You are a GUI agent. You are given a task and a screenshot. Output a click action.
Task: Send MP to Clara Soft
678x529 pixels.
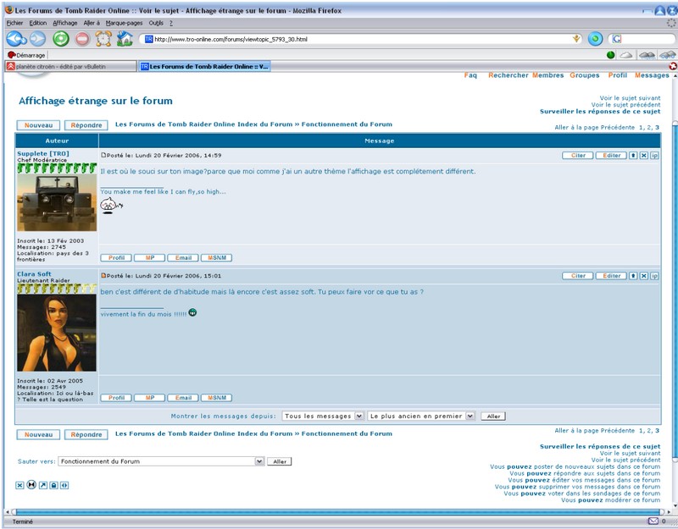coord(150,398)
